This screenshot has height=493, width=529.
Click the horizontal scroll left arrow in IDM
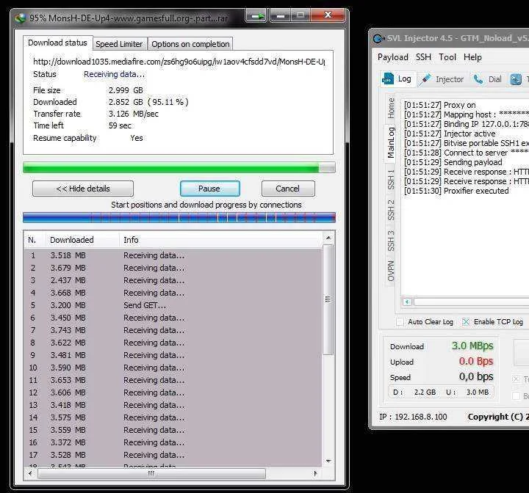point(31,473)
